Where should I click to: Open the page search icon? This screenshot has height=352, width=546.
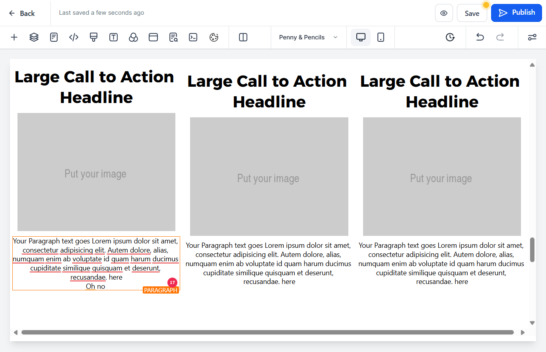pos(173,37)
